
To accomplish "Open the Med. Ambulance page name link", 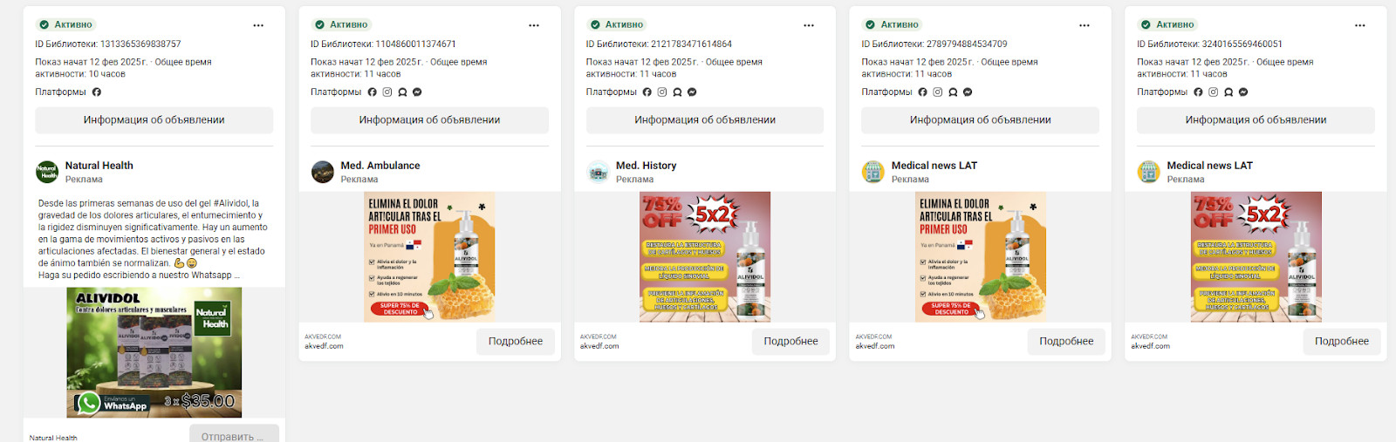I will [x=380, y=166].
